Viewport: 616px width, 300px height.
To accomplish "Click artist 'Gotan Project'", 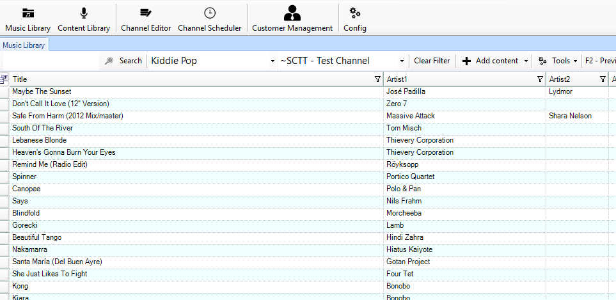I will 408,262.
